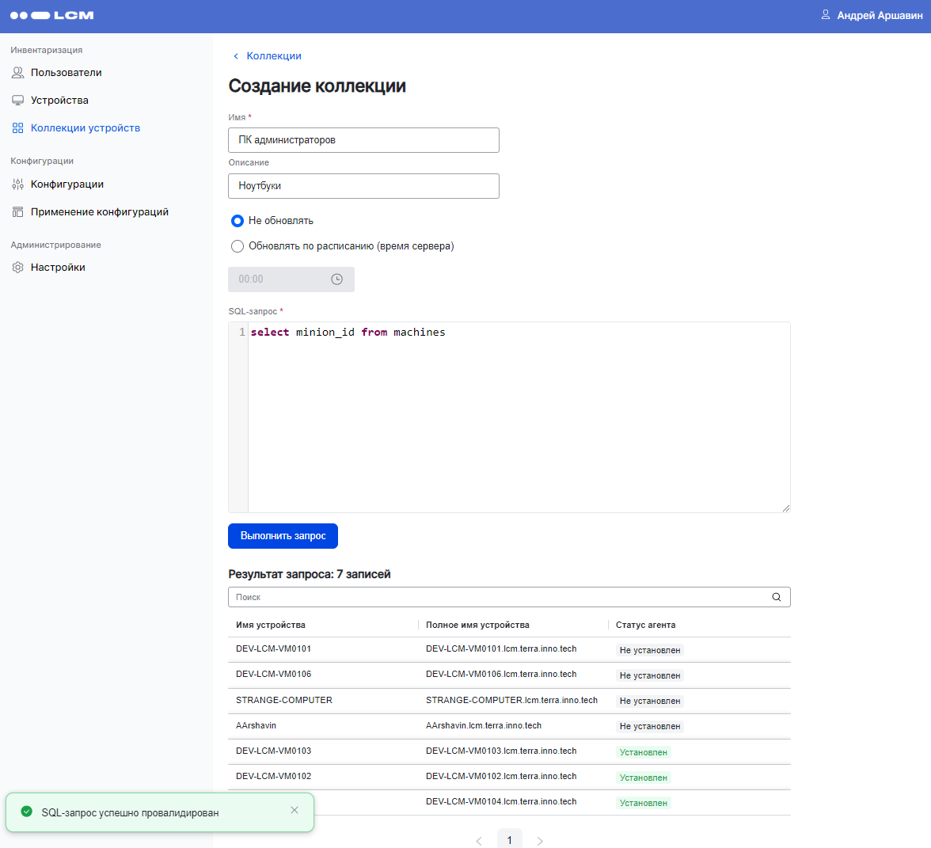Viewport: 931px width, 848px height.
Task: Go to previous results page arrow
Action: pos(479,841)
